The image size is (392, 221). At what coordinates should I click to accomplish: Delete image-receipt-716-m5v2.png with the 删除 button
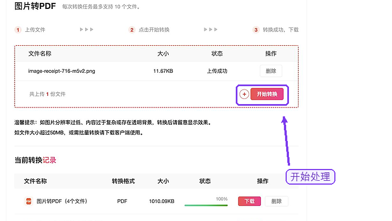point(271,71)
